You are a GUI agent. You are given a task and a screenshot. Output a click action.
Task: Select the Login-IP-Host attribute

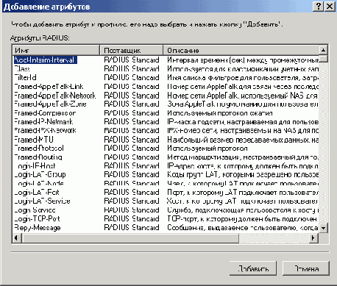[x=35, y=166]
